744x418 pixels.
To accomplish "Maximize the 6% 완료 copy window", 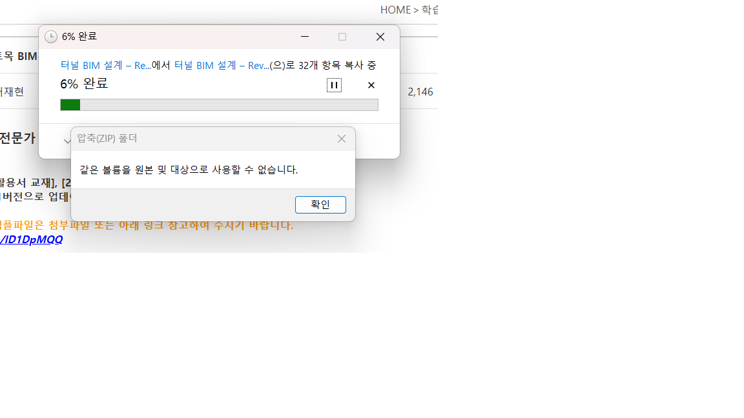I will pos(342,37).
